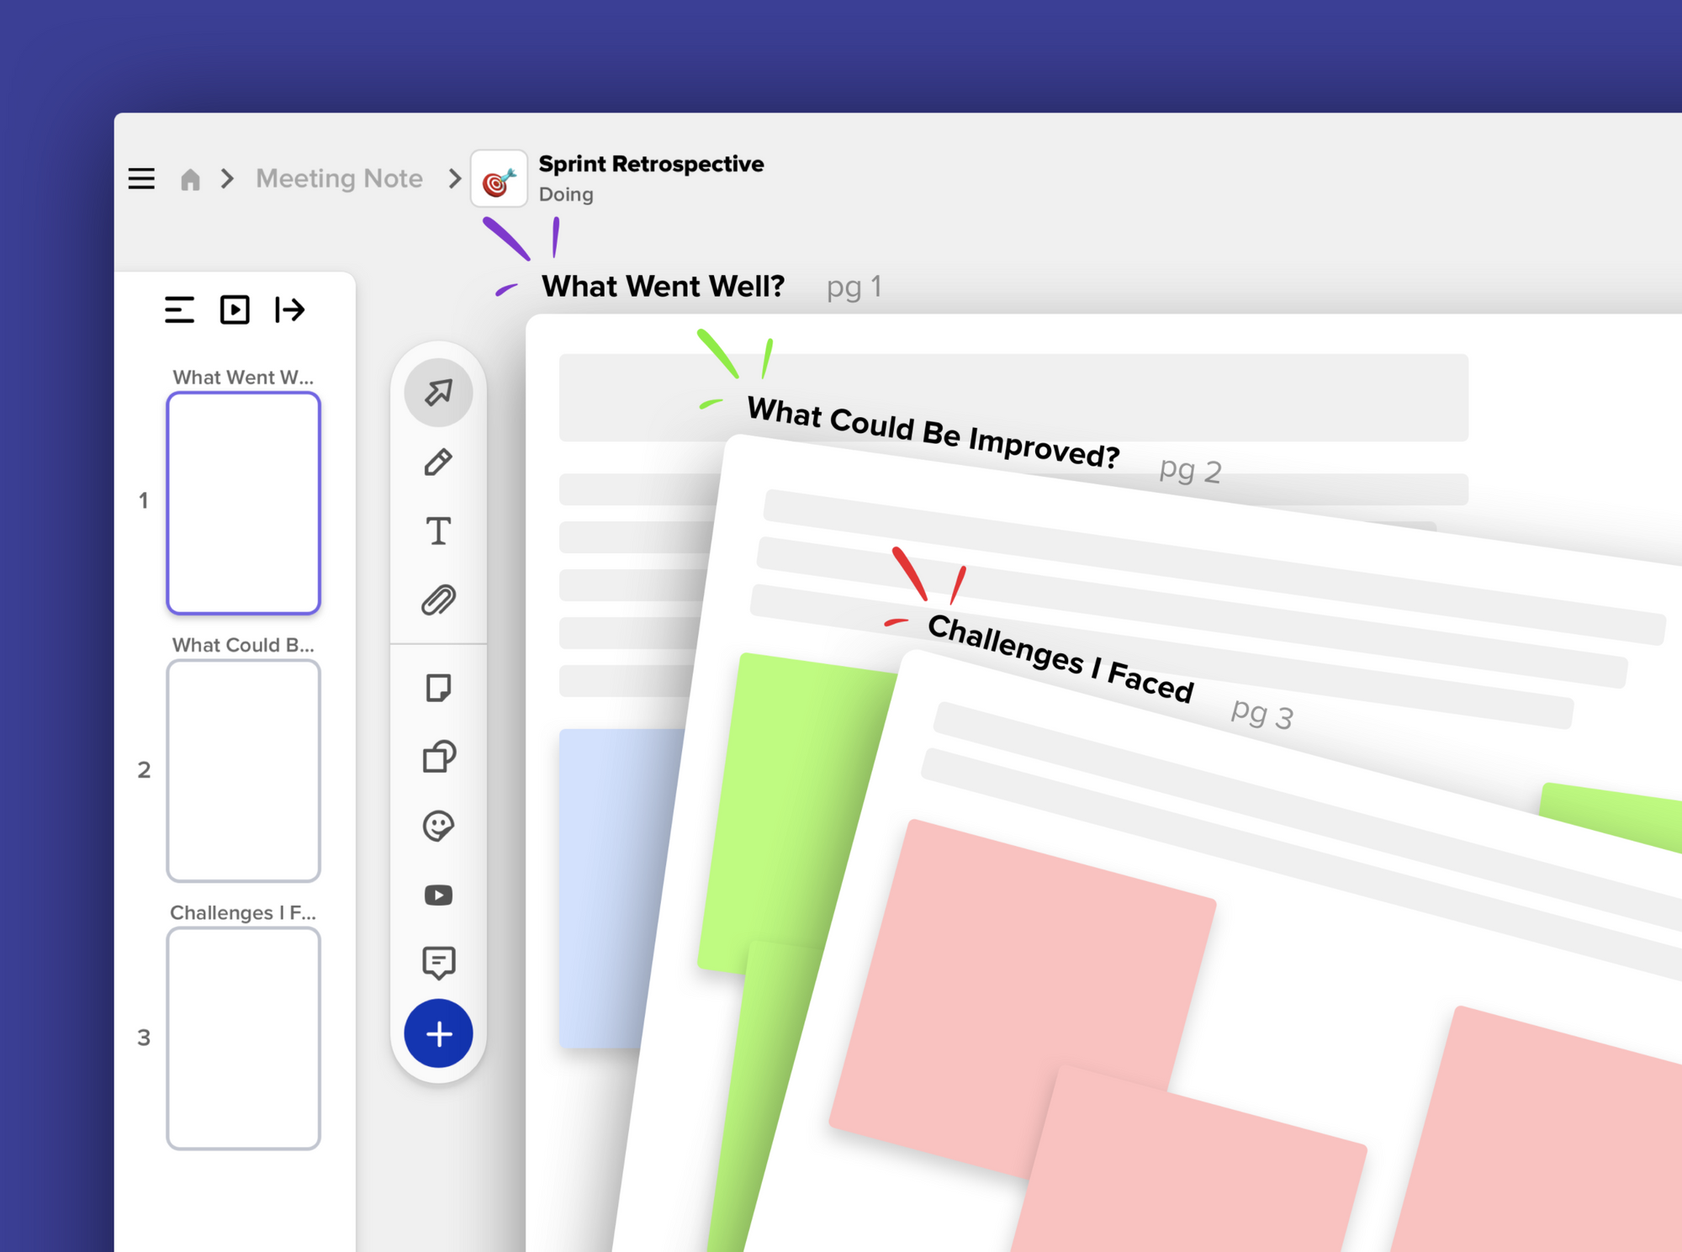The height and width of the screenshot is (1252, 1682).
Task: Open the hamburger menu in header
Action: tap(141, 178)
